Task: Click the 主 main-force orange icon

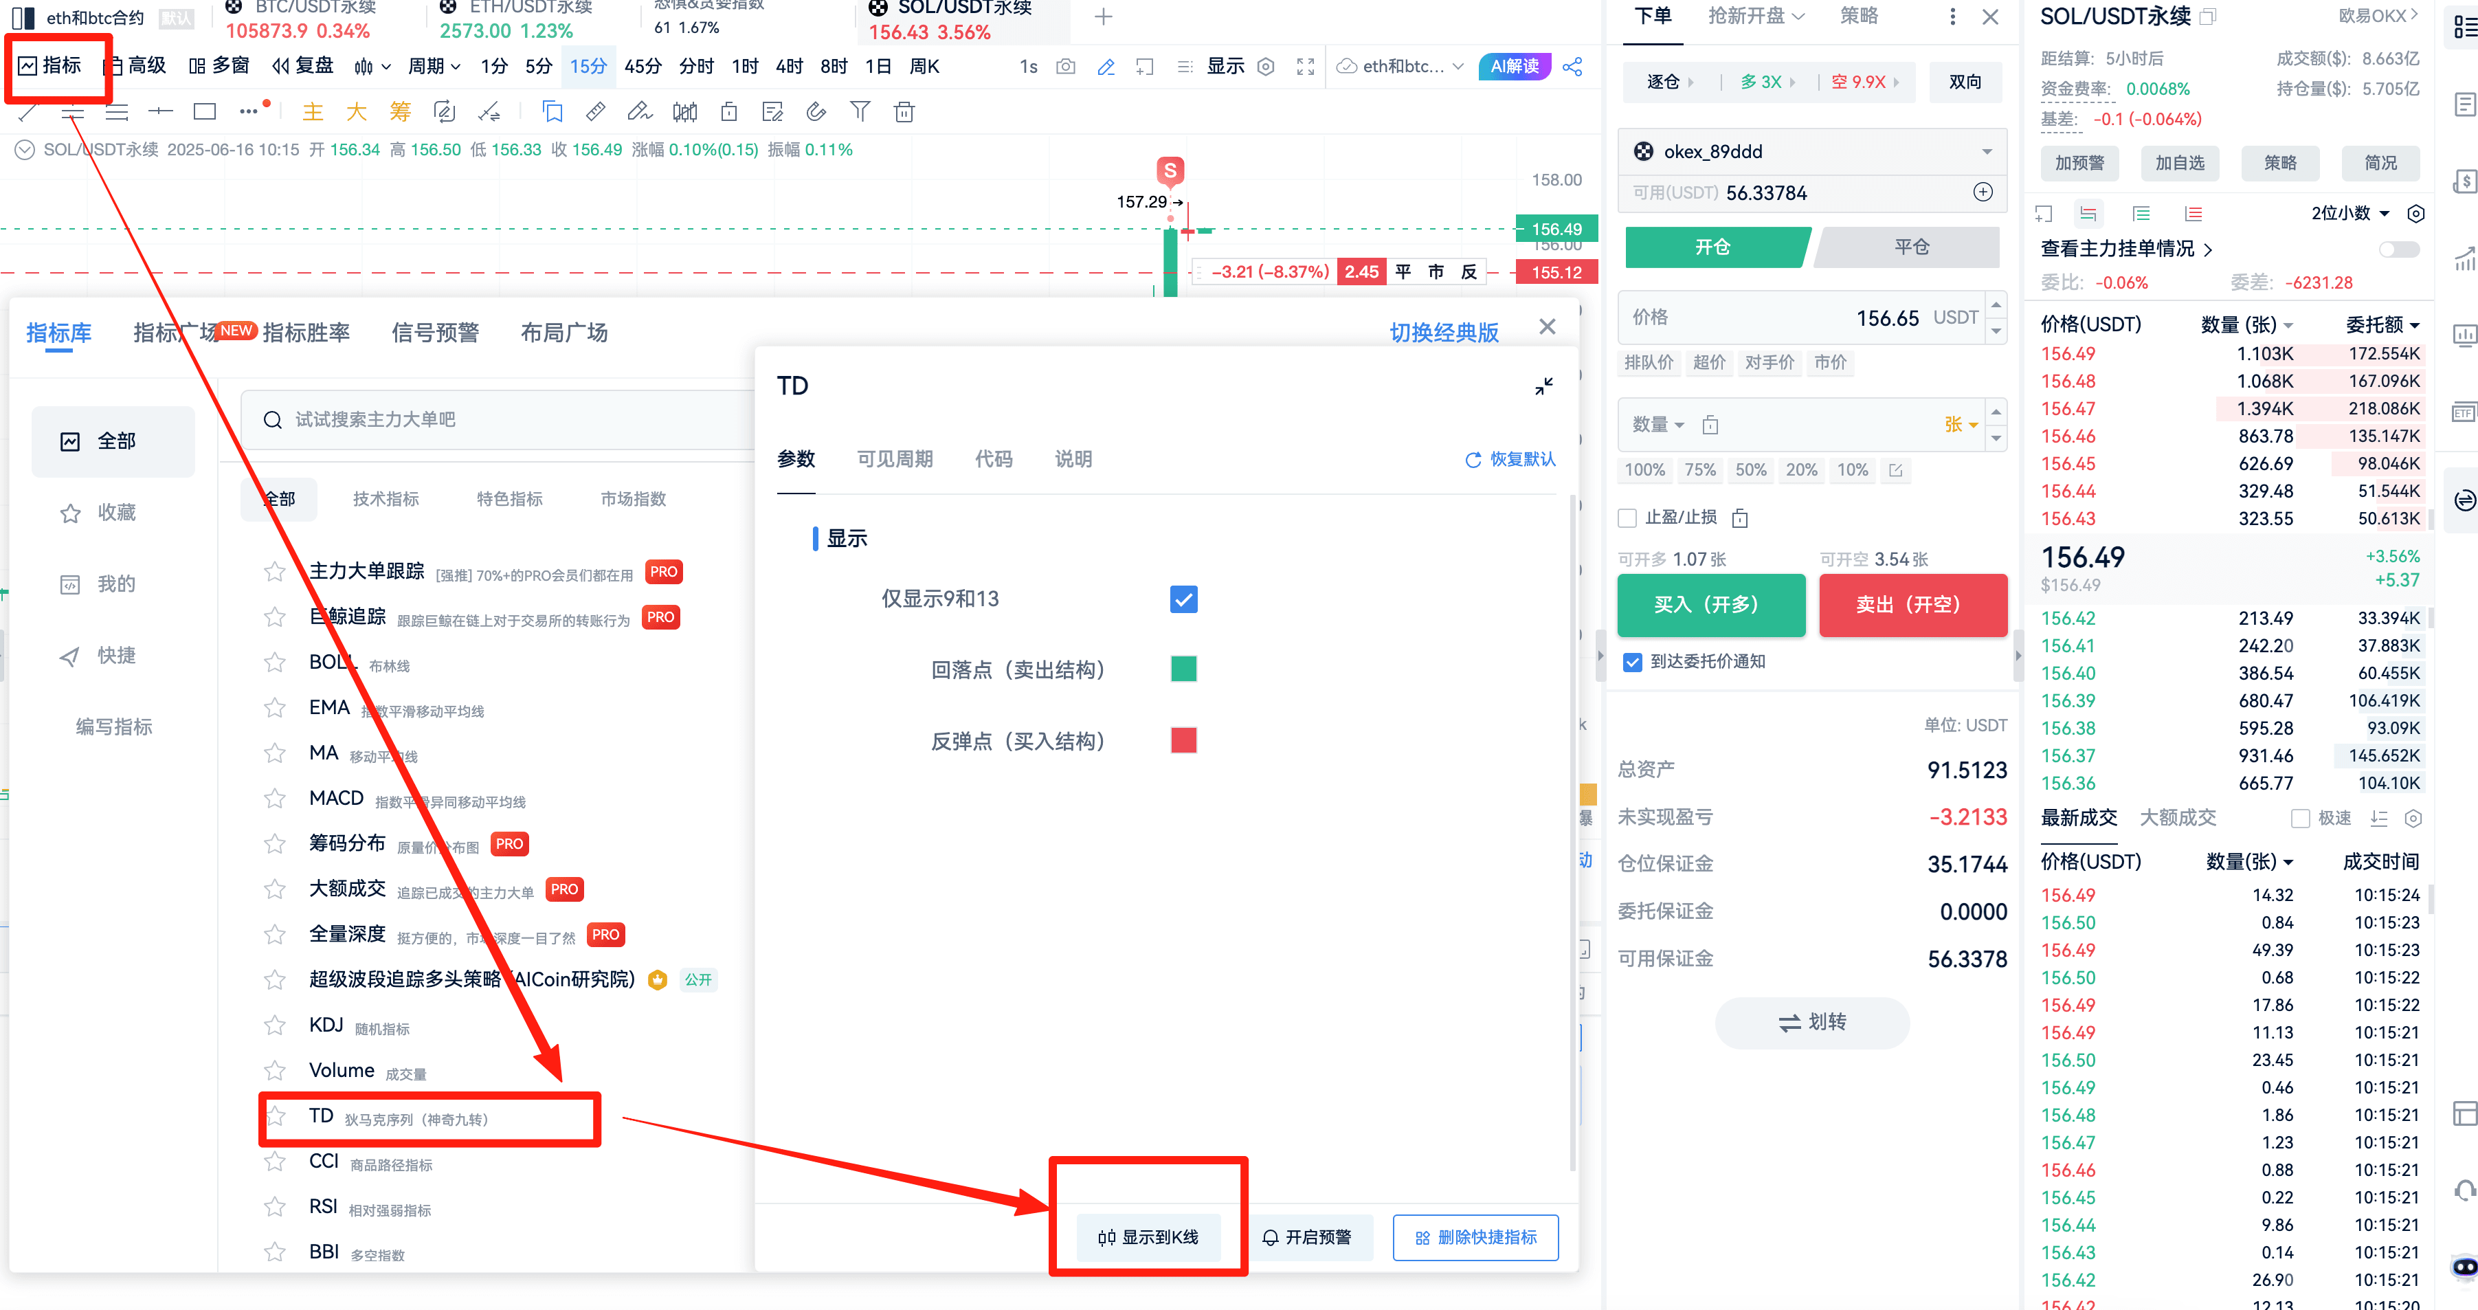Action: click(313, 111)
